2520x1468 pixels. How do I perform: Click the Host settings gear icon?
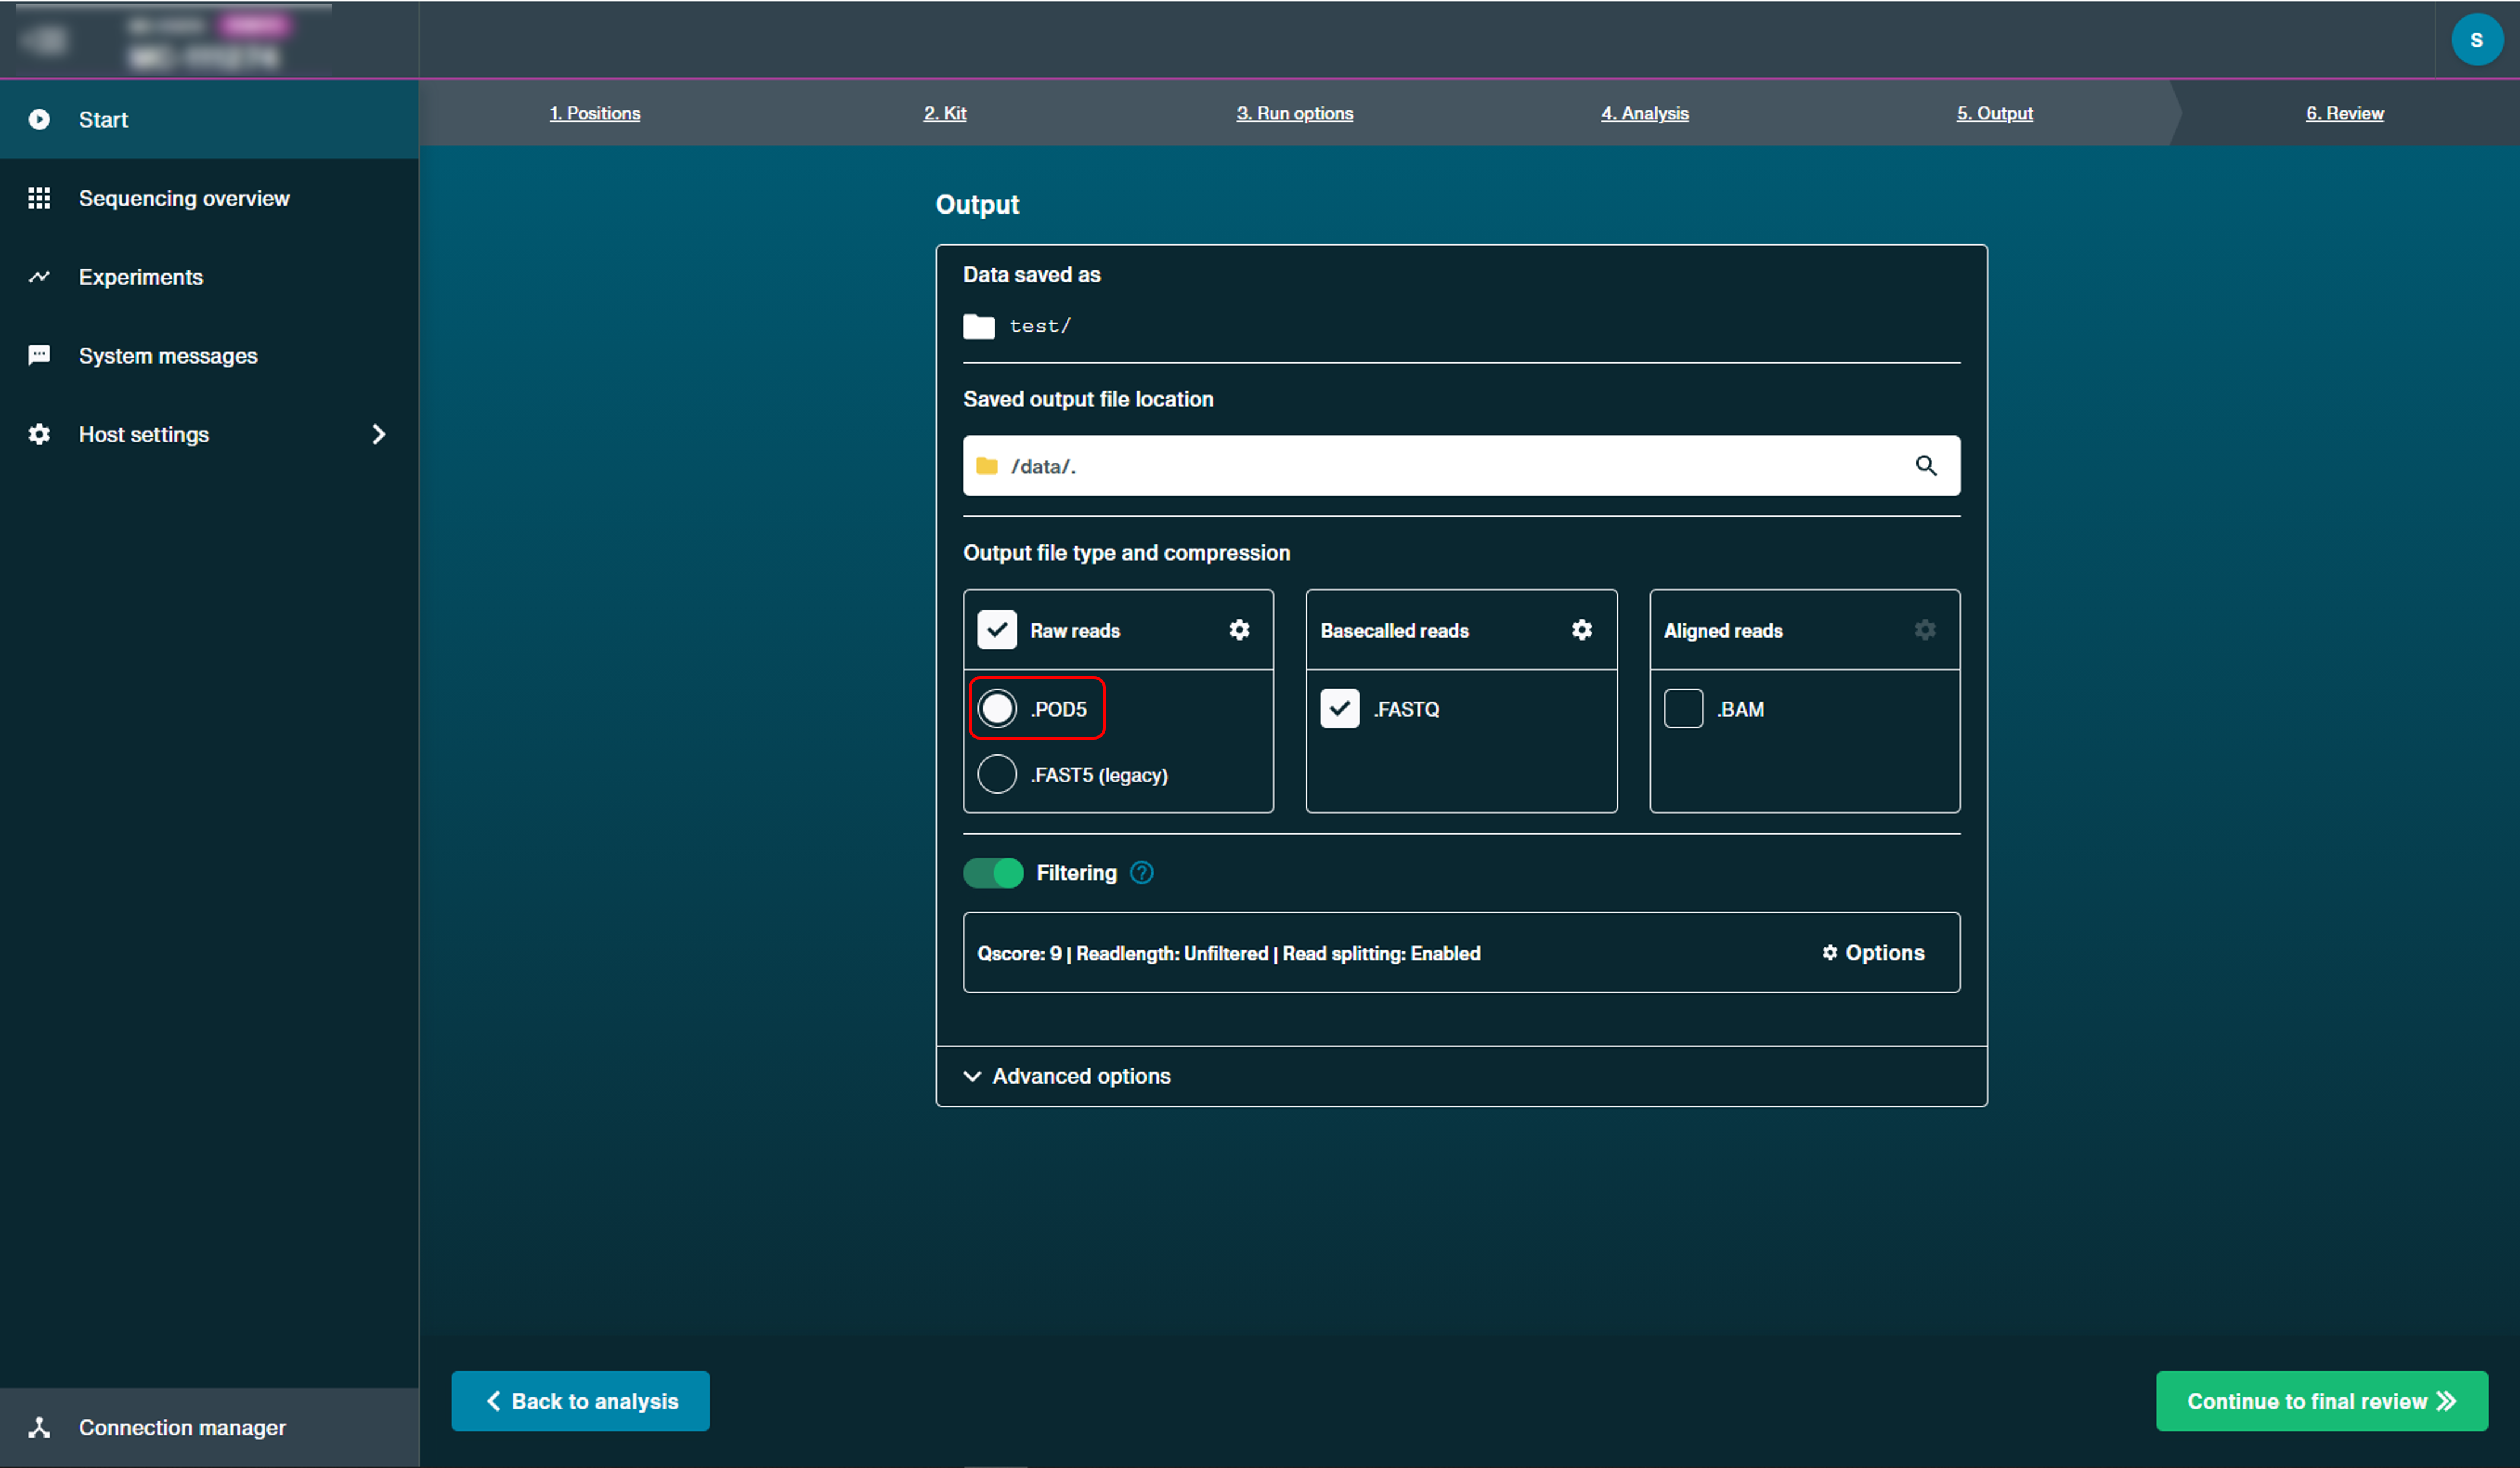tap(39, 434)
